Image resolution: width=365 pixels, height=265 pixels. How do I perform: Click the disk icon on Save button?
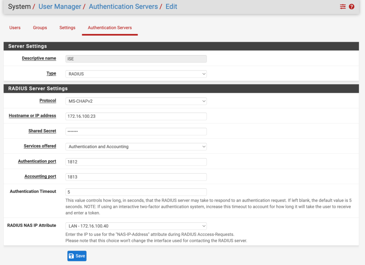[x=71, y=256]
